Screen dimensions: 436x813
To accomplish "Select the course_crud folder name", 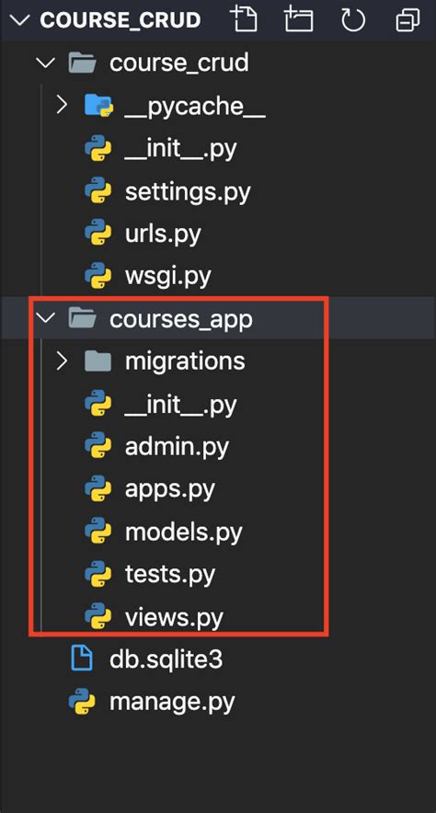I will point(179,63).
